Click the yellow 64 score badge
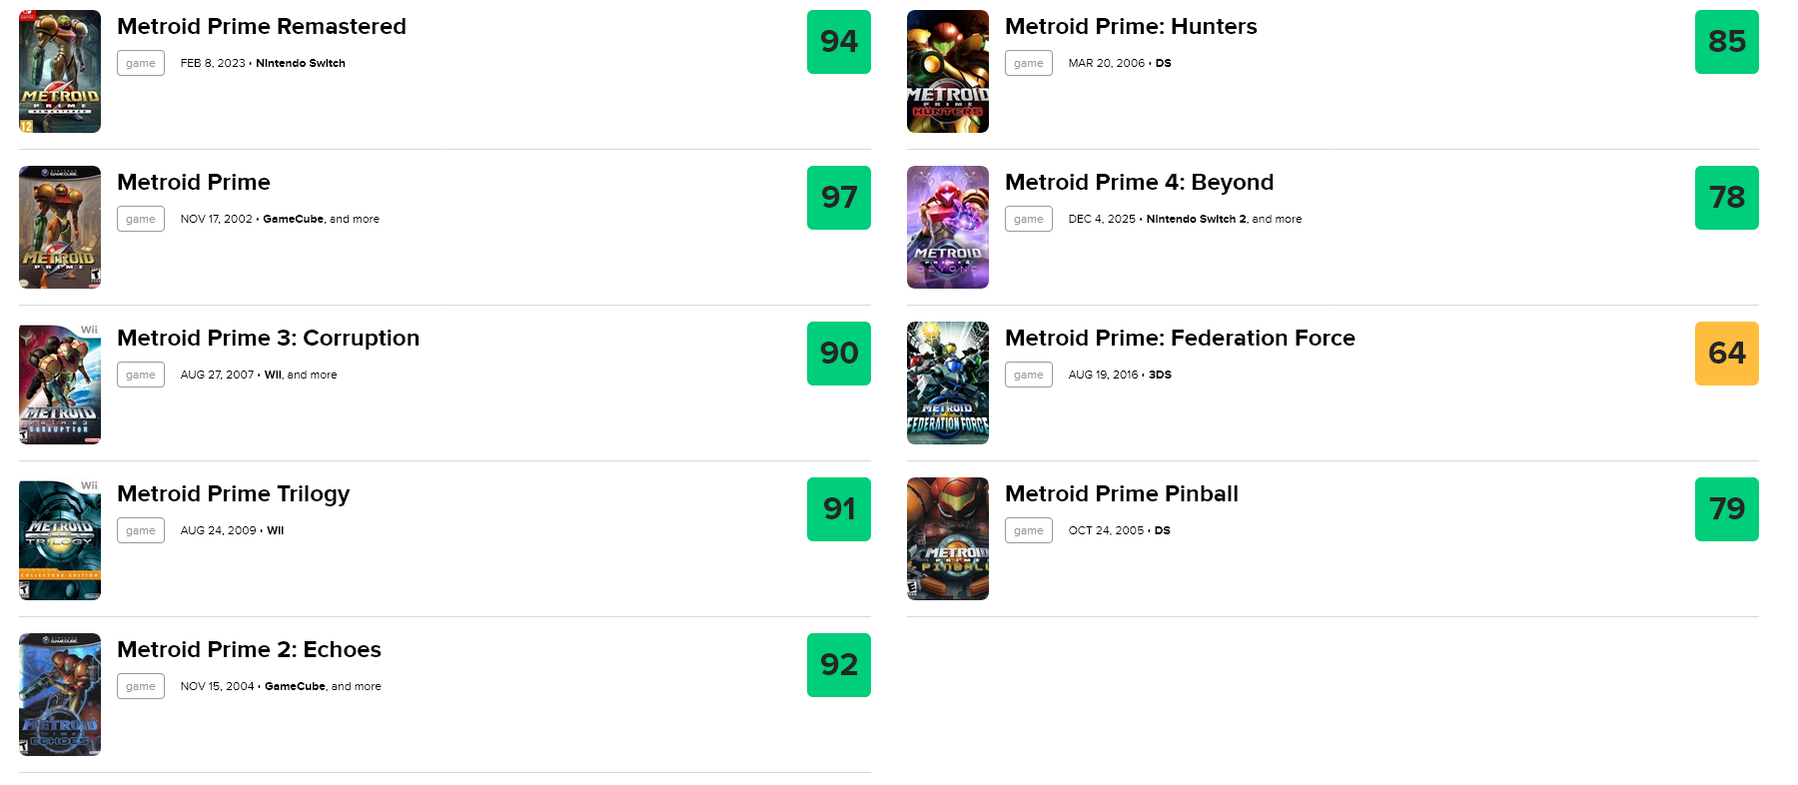This screenshot has height=785, width=1798. [1726, 354]
